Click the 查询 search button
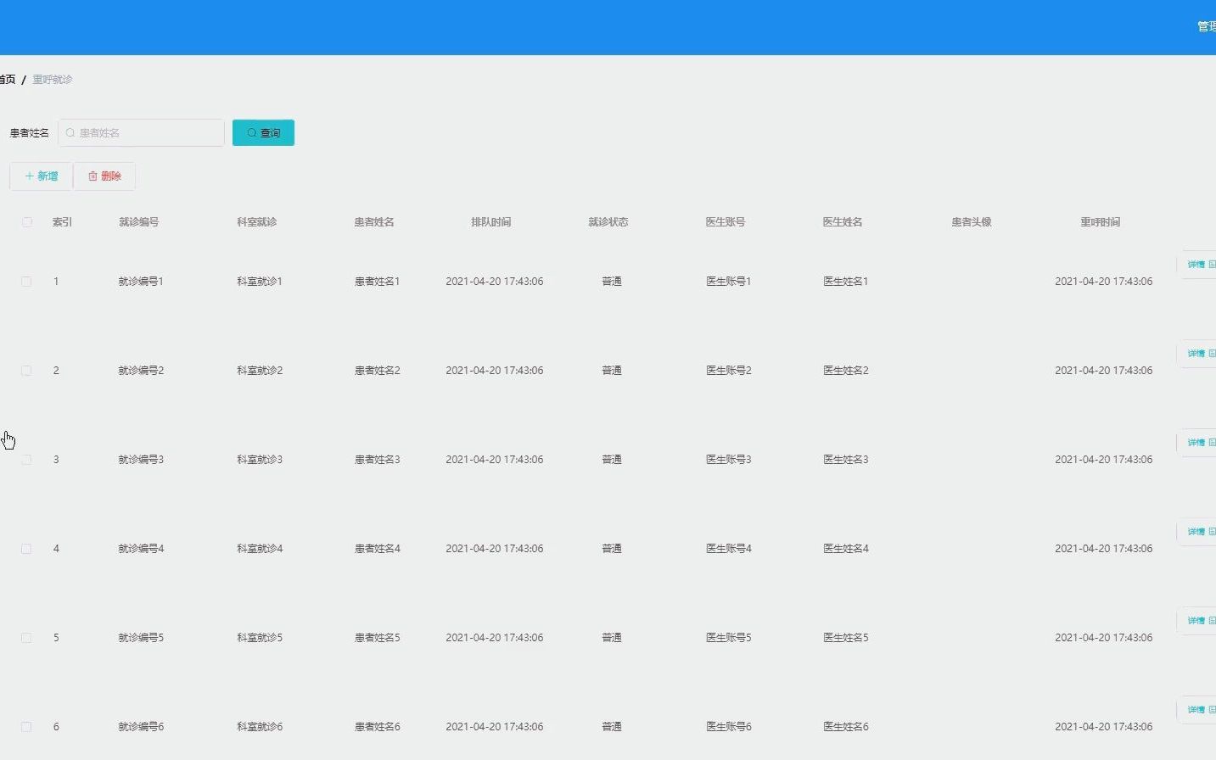 pos(263,132)
